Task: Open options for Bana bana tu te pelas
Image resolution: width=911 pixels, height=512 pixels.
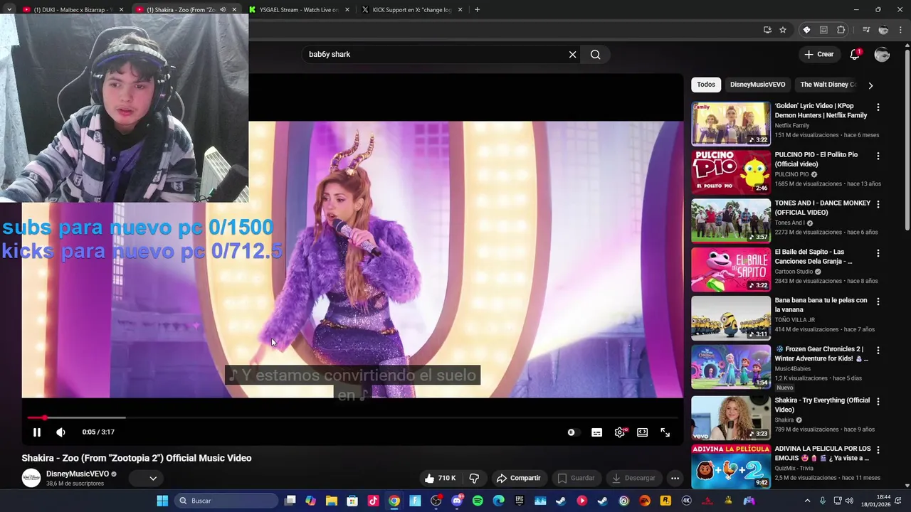Action: pyautogui.click(x=878, y=302)
